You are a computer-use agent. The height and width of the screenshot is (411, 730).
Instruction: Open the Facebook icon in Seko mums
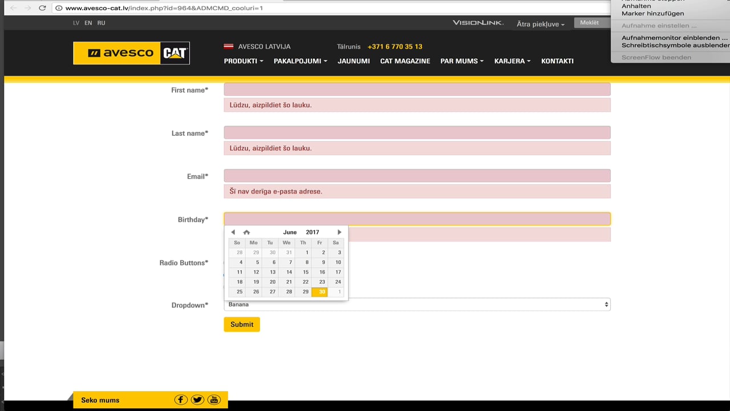click(x=181, y=400)
